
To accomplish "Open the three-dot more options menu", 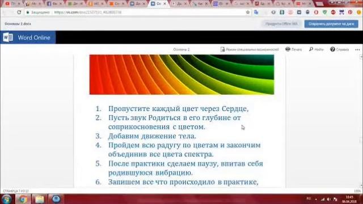I will click(x=357, y=49).
